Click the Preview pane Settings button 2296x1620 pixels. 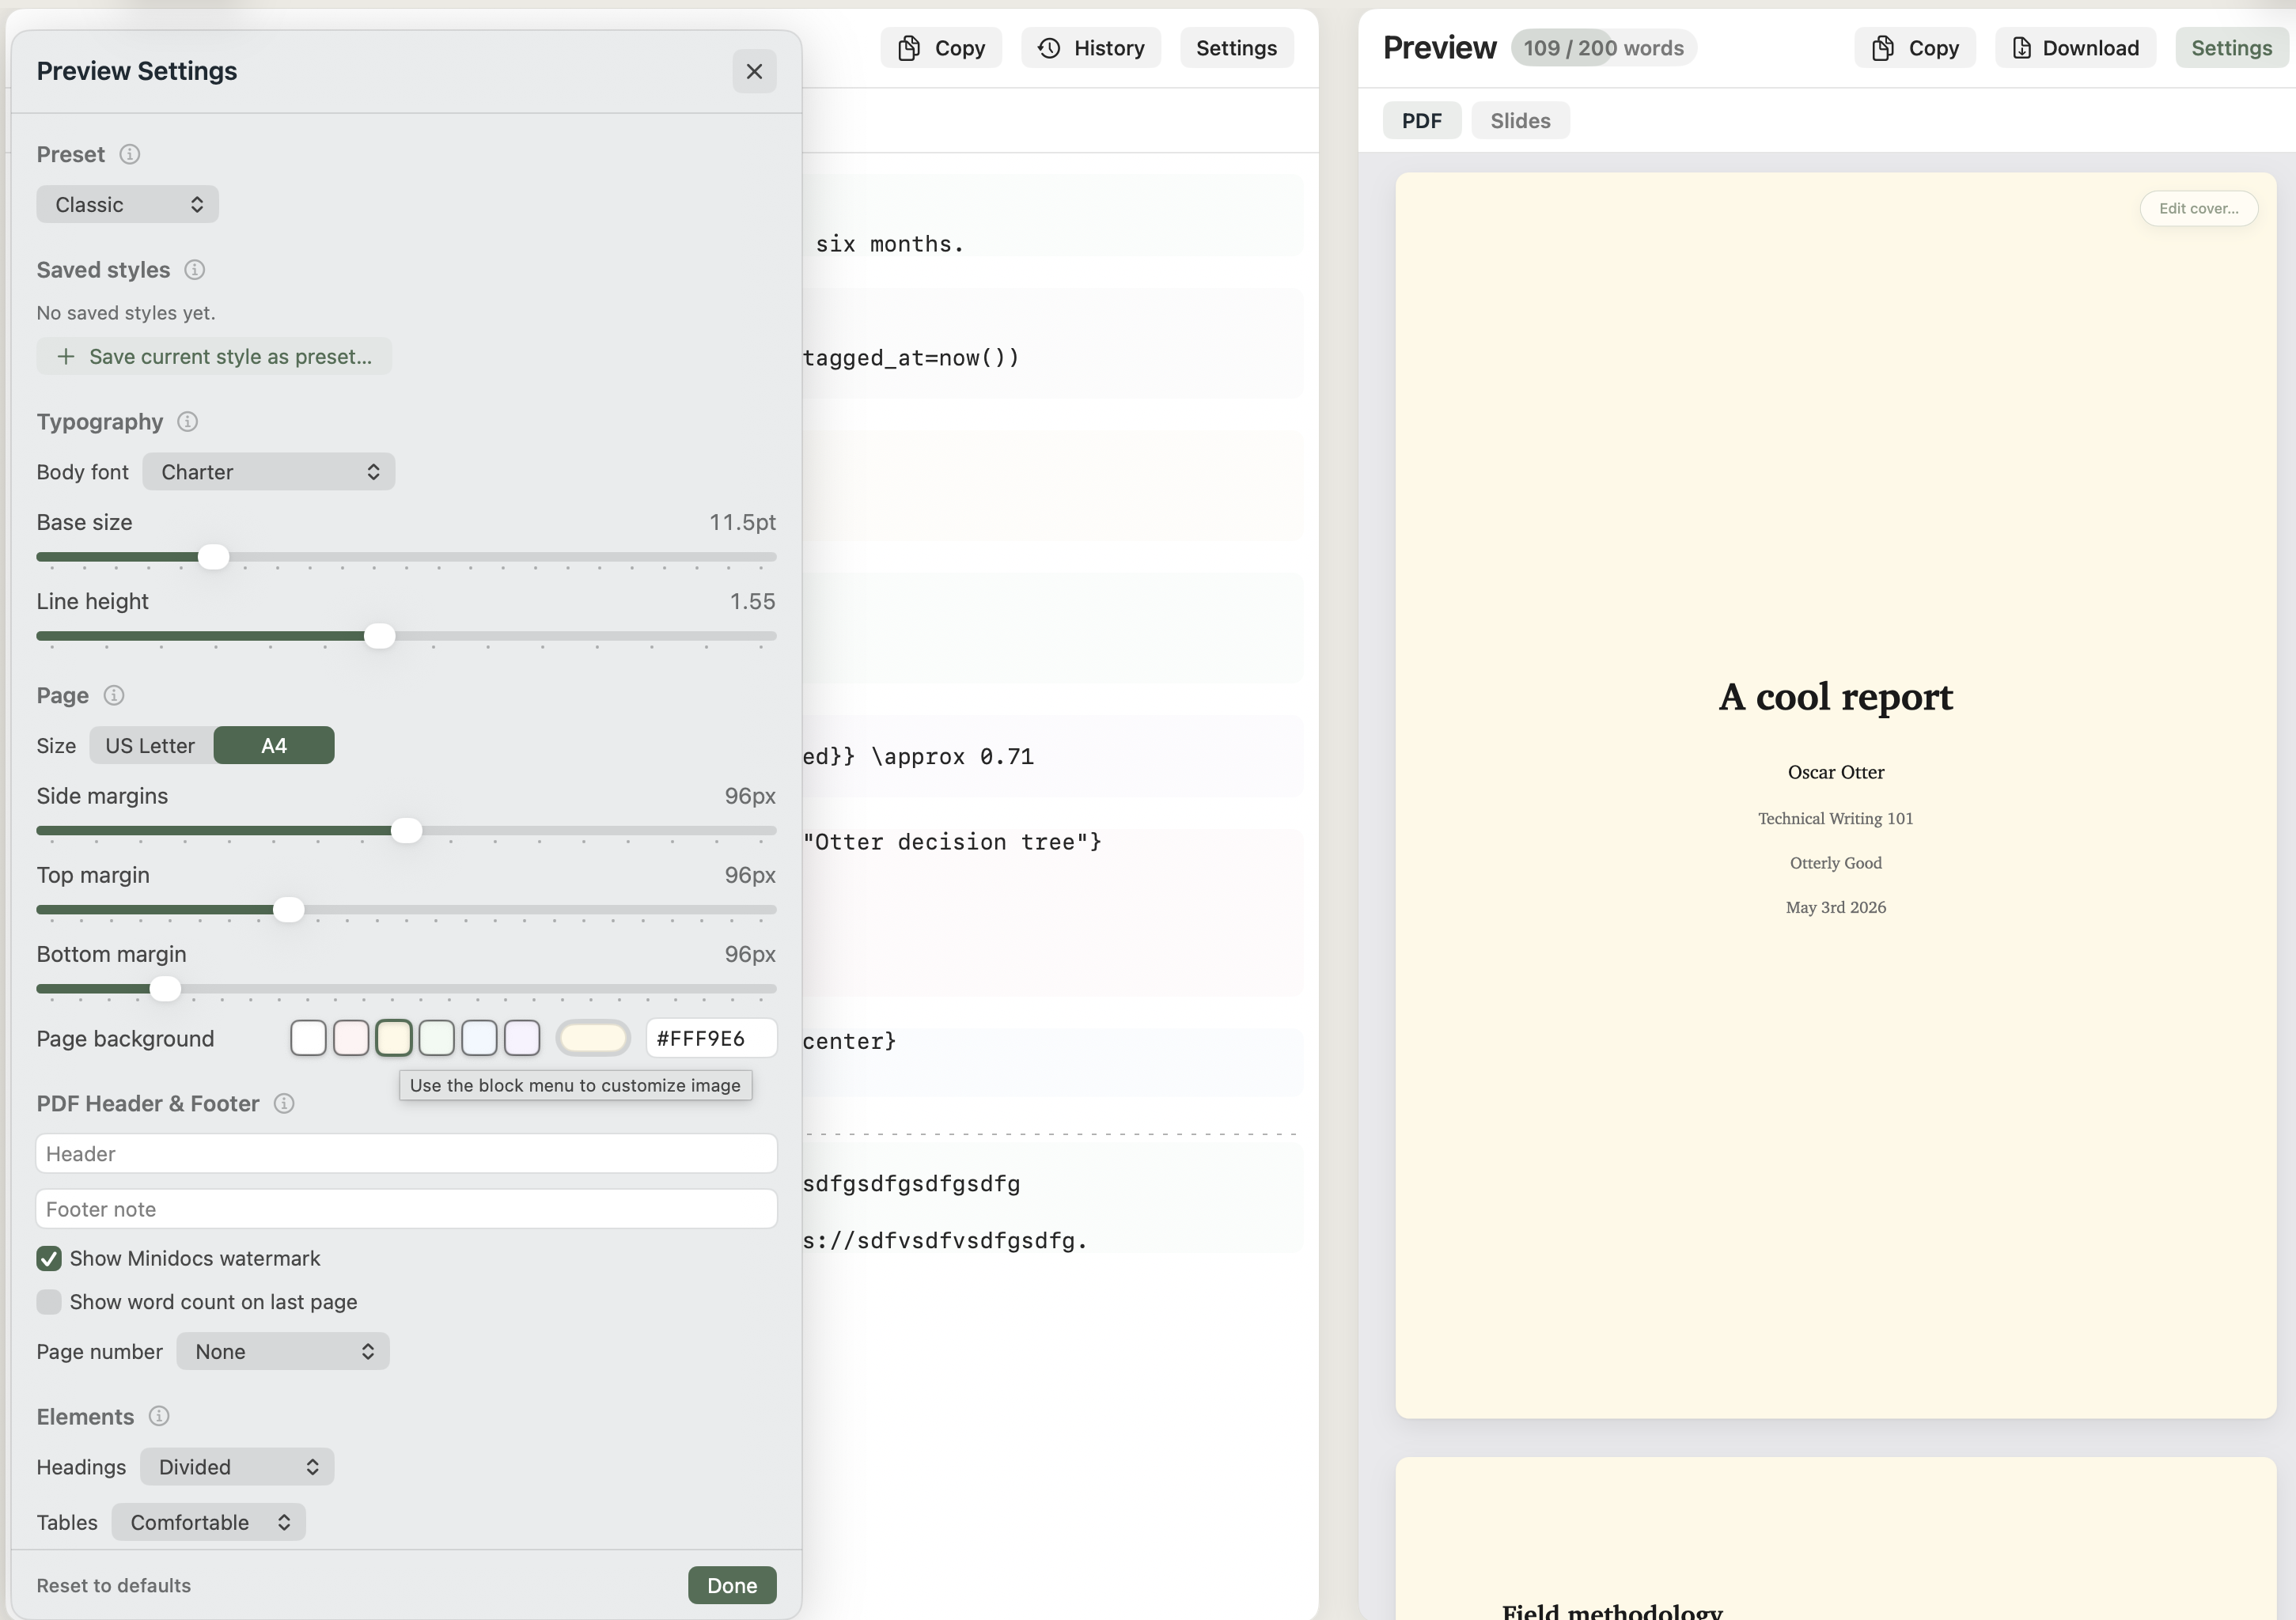[x=2232, y=48]
